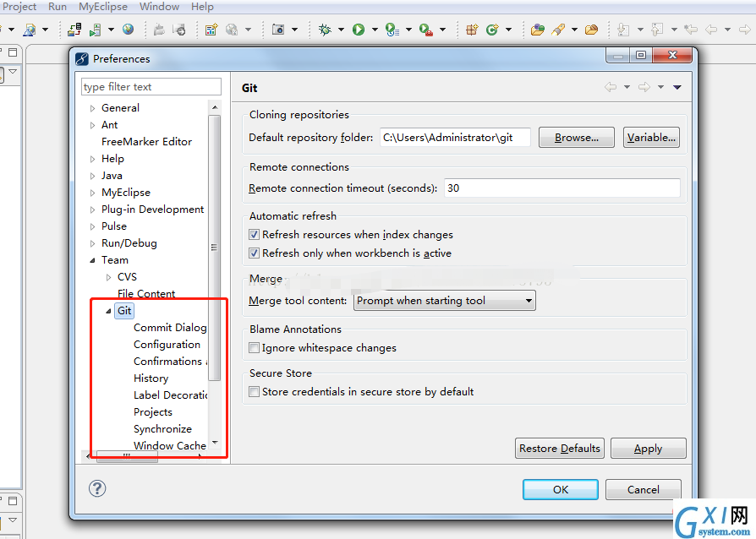Click the Next Annotation toolbar icon
Image resolution: width=756 pixels, height=539 pixels.
tap(623, 30)
